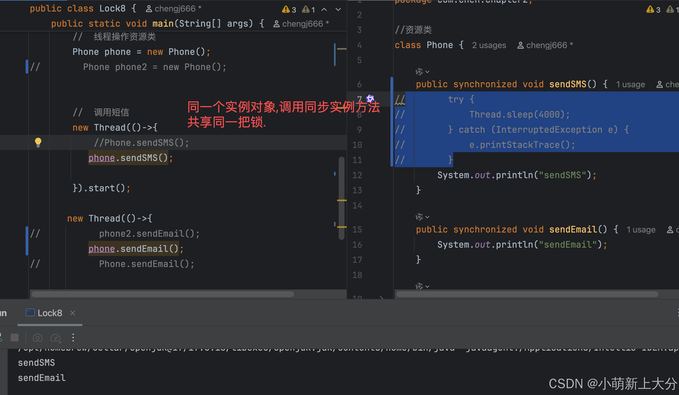Click the AI assistant icon above sendSMS
679x395 pixels.
(419, 72)
